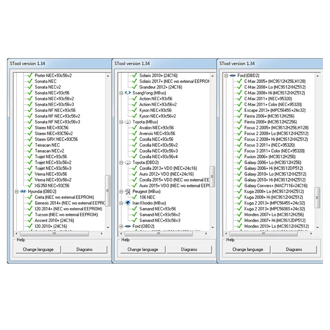Click scroll-up arrow in left window list

point(108,76)
